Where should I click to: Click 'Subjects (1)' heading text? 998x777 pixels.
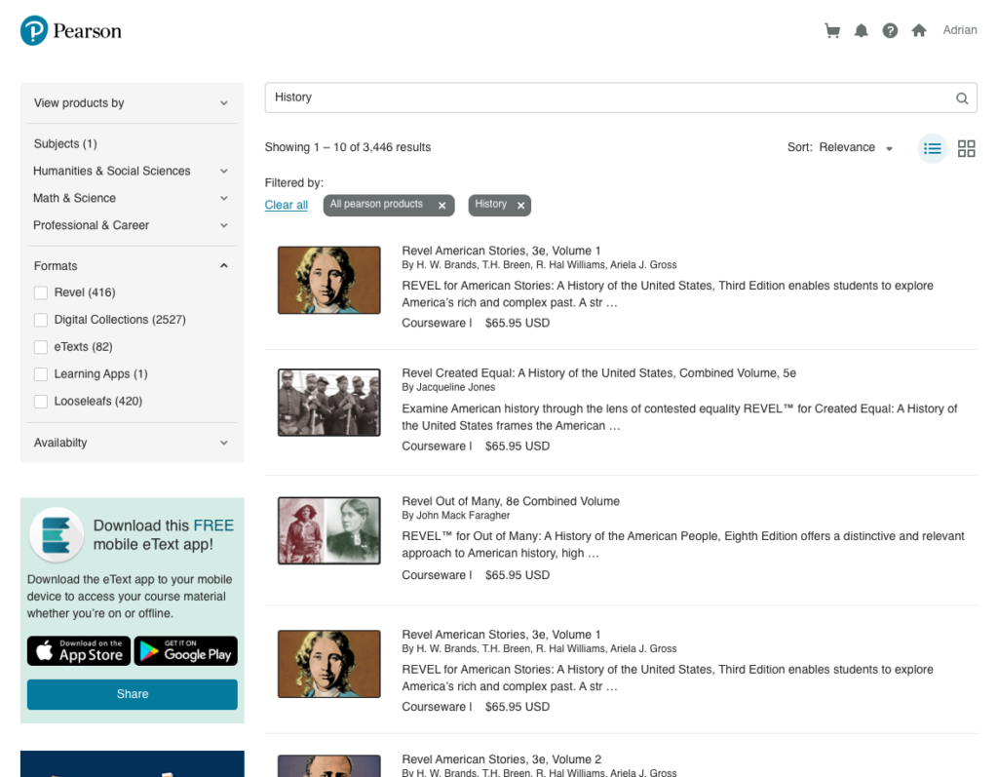(x=65, y=144)
